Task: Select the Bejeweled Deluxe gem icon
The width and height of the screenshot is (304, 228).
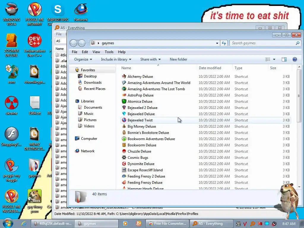Action: (124, 114)
